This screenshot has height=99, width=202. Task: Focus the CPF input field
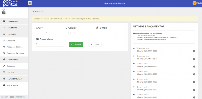(50, 33)
